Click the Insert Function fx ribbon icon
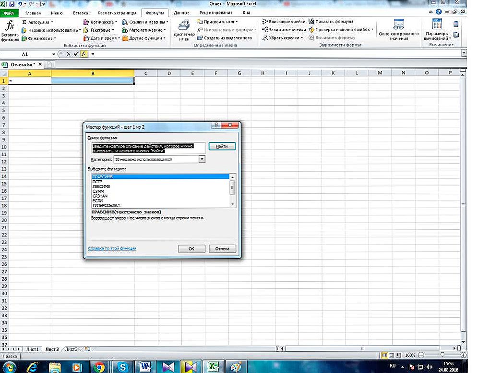Image resolution: width=478 pixels, height=373 pixels. point(10,31)
